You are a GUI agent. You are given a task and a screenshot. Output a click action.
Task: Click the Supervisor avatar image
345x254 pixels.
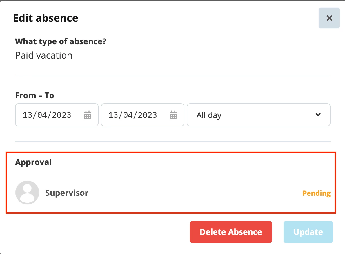pos(27,193)
